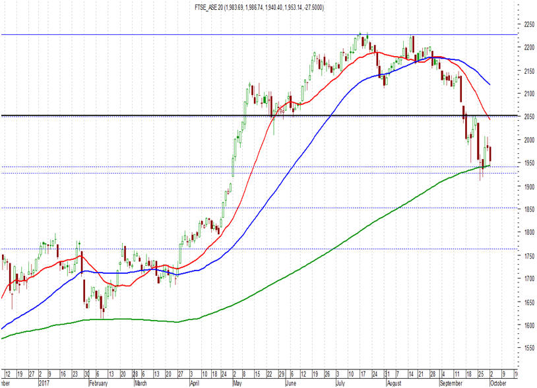Image resolution: width=537 pixels, height=388 pixels.
Task: Click the date label 30 on time axis
Action: (87, 373)
